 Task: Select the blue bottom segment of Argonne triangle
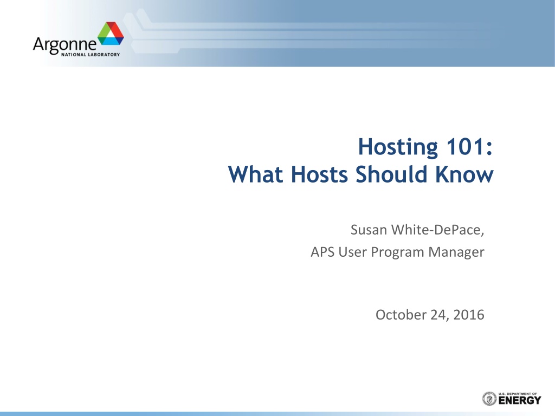point(112,40)
